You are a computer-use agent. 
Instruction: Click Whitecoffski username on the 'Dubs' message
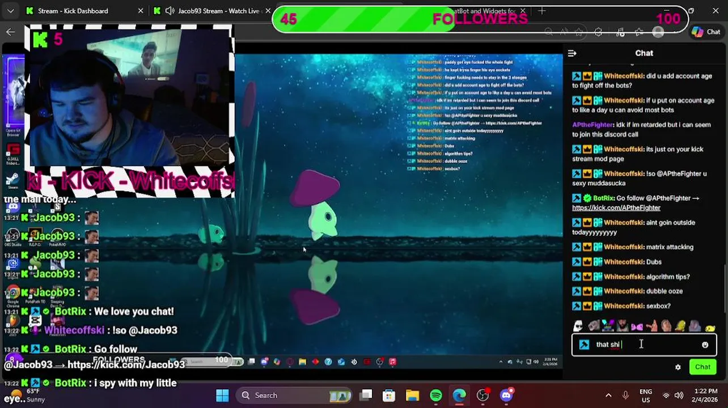(624, 262)
